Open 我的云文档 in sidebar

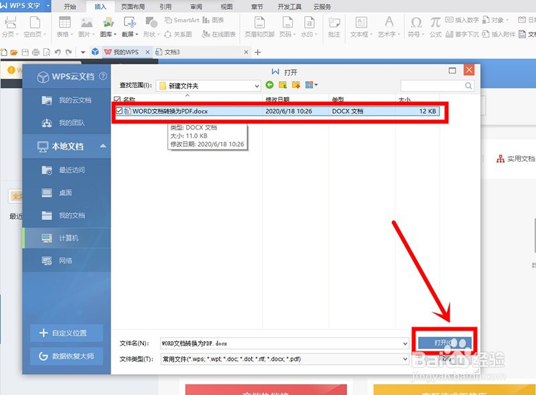point(66,100)
